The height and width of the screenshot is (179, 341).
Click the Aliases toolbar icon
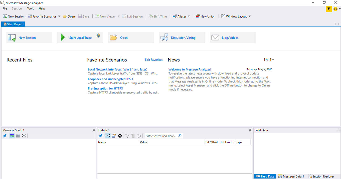(175, 16)
